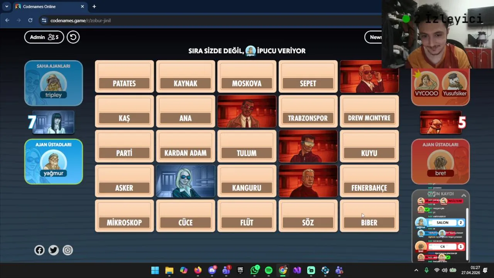494x278 pixels.
Task: Select the DREW MCINTYRE card
Action: click(x=369, y=111)
